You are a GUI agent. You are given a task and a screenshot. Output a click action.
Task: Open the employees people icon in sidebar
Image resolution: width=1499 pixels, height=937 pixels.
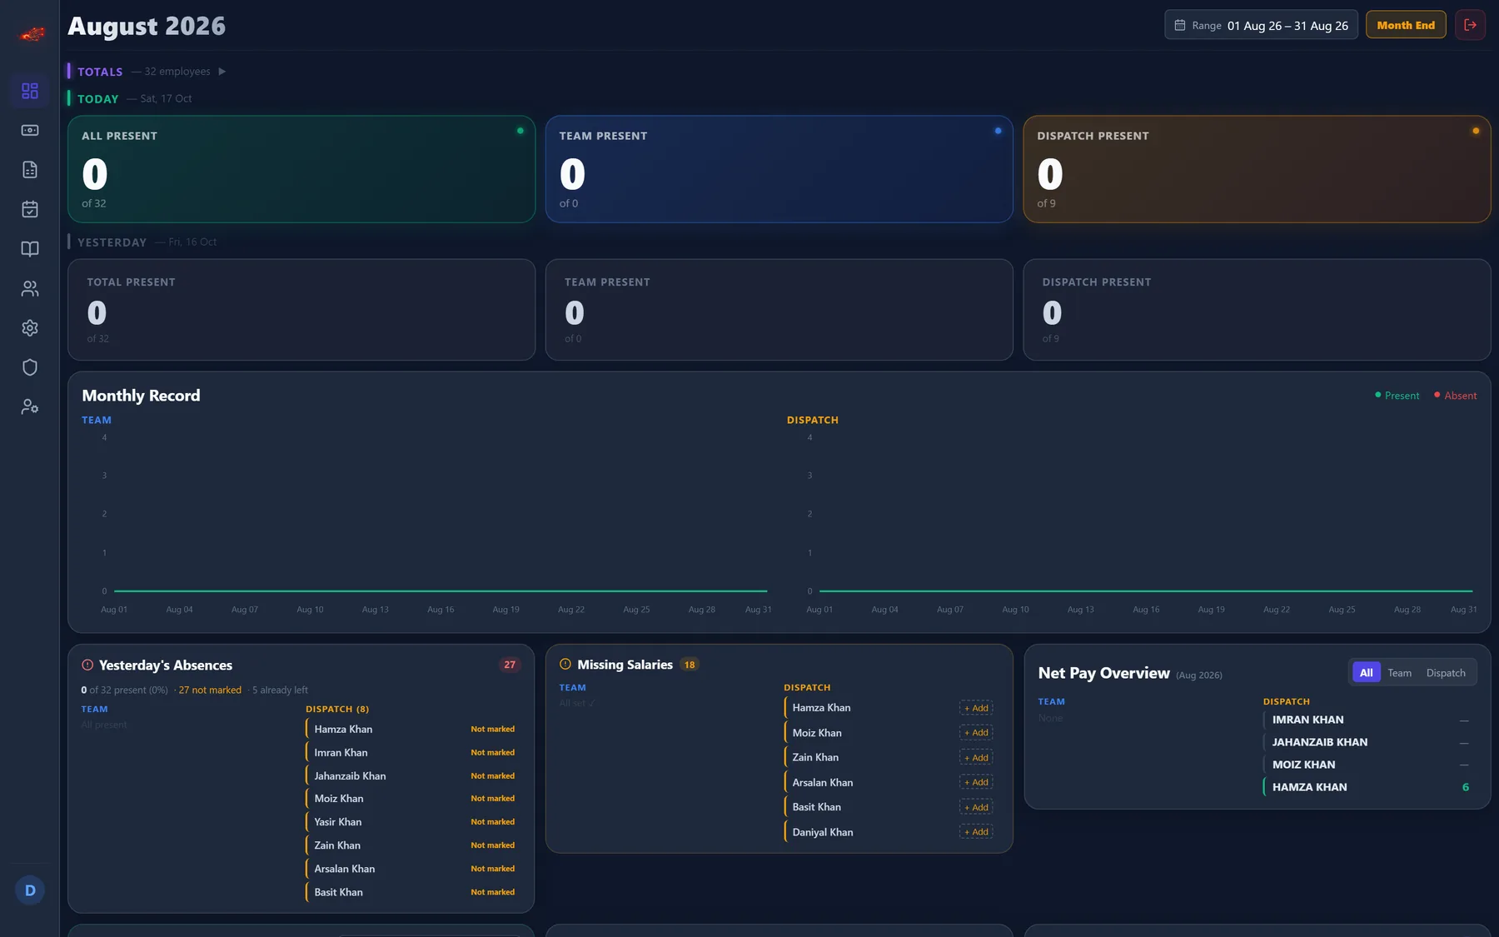tap(30, 288)
